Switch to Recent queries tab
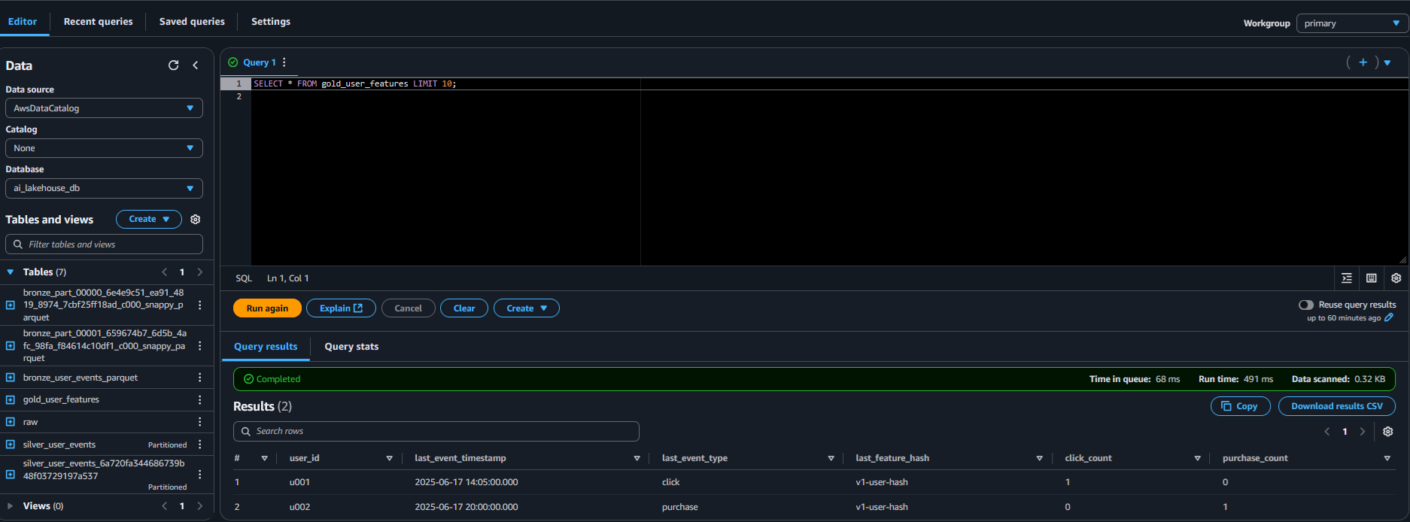This screenshot has width=1410, height=522. (x=98, y=22)
